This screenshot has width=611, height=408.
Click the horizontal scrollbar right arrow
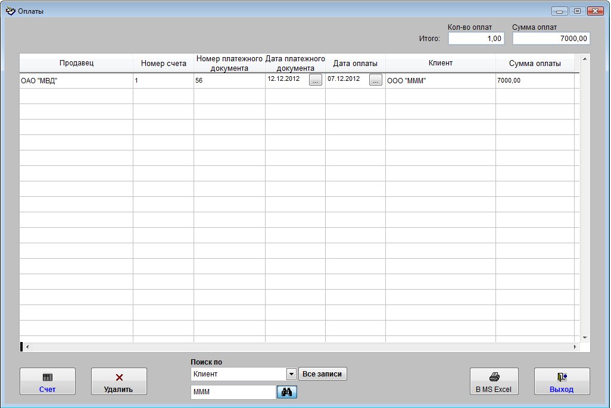(x=575, y=347)
